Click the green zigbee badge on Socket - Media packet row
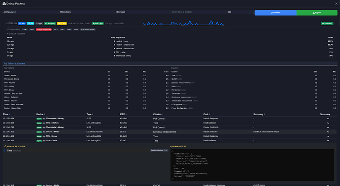The width and height of the screenshot is (340, 186). tap(39, 132)
